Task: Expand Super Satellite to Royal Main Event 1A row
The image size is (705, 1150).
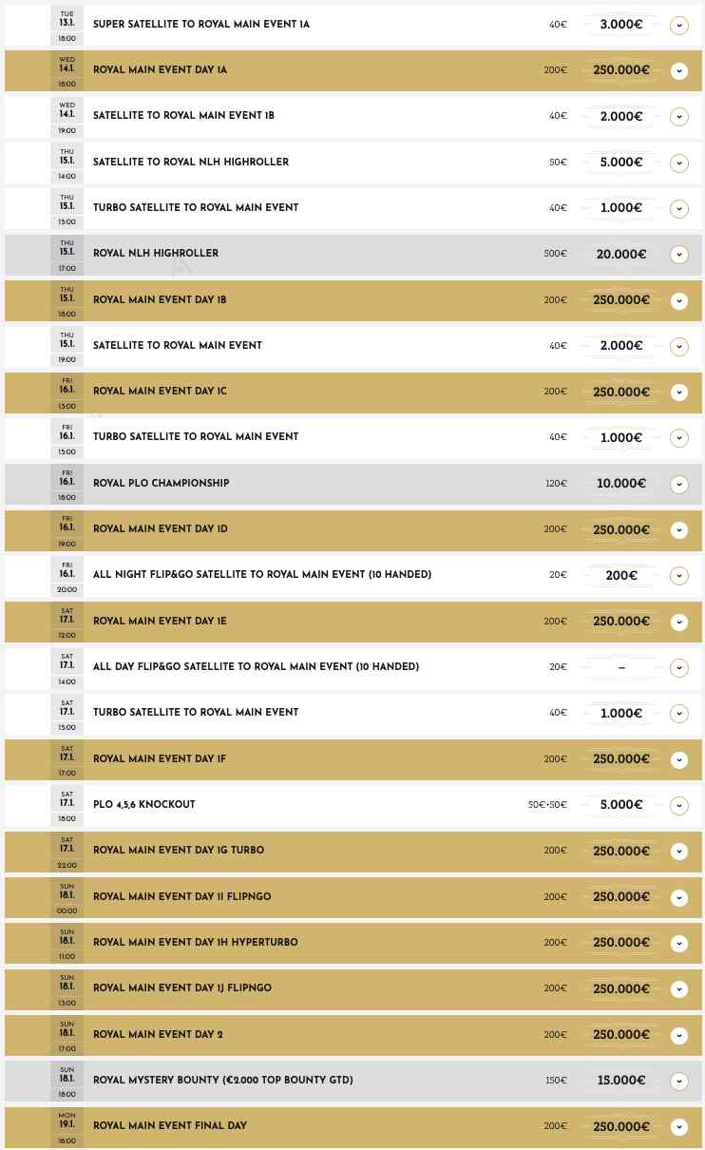Action: pos(678,26)
